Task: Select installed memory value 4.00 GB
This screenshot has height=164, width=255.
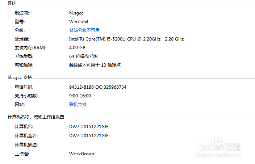Action: pos(77,48)
